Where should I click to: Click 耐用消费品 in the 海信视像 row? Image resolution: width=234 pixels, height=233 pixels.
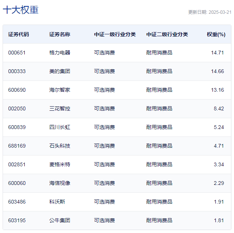click(x=159, y=183)
